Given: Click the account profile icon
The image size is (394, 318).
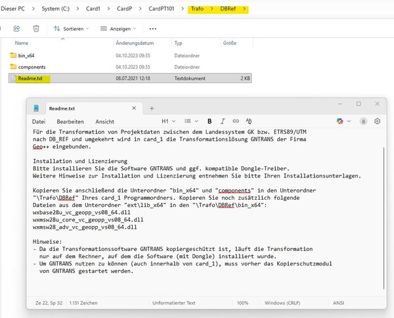Looking at the screenshot, I should (362, 122).
